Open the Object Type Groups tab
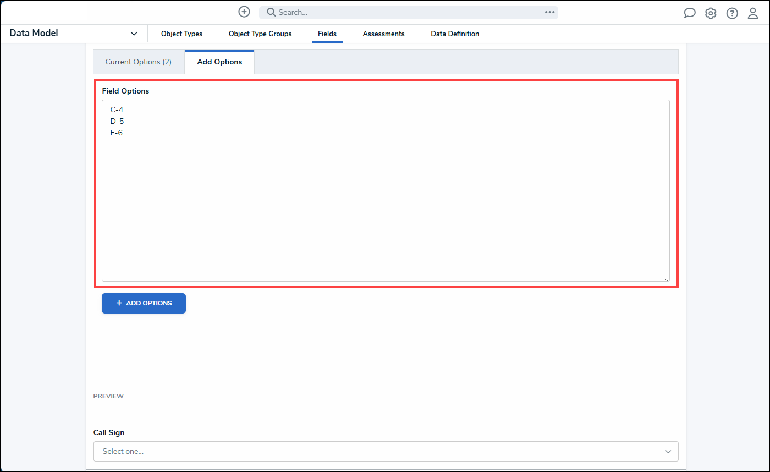770x472 pixels. click(260, 34)
